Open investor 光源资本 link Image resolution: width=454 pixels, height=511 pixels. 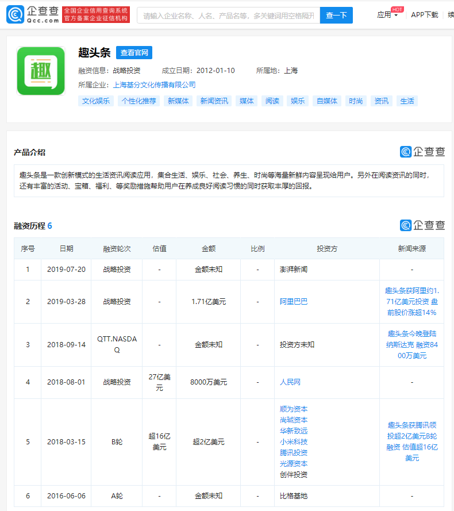293,463
